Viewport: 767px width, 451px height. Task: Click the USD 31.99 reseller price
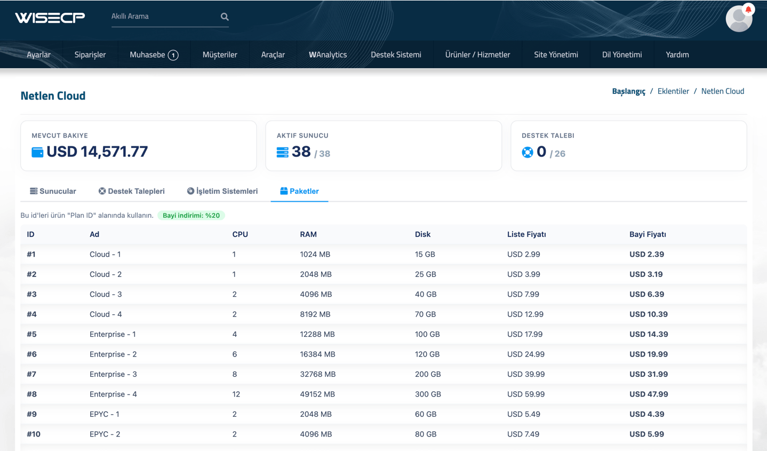649,375
